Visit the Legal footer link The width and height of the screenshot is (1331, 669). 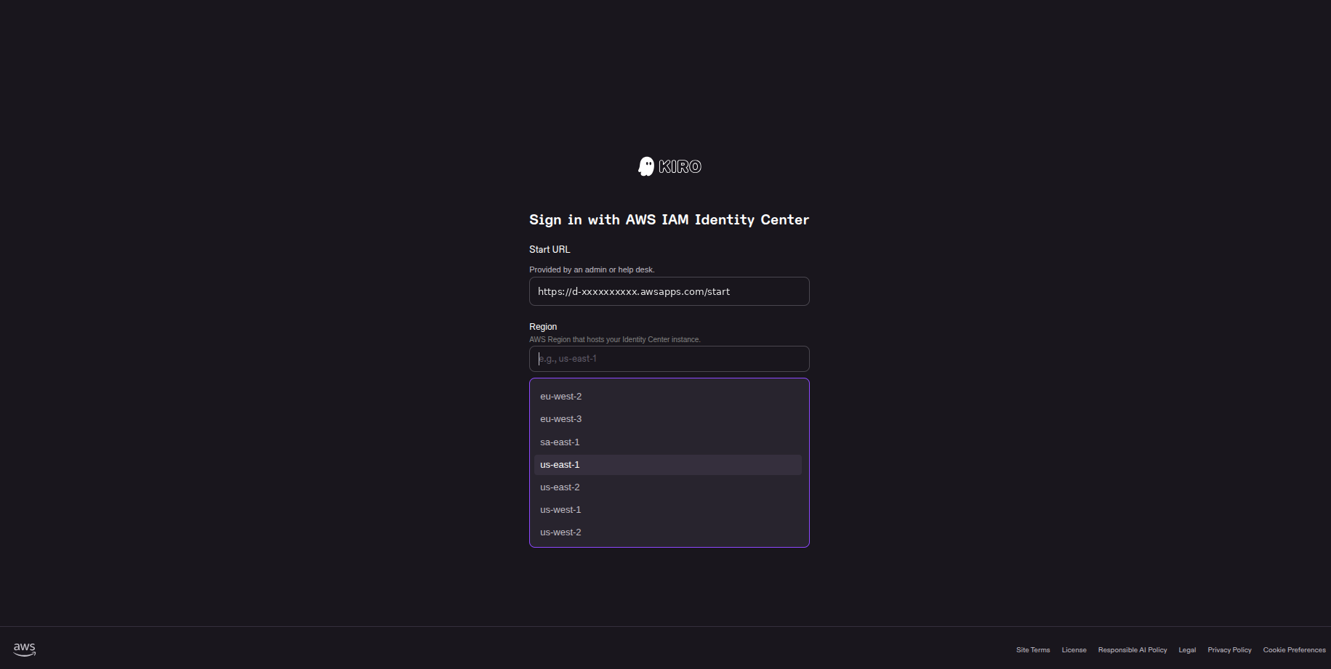click(1187, 650)
